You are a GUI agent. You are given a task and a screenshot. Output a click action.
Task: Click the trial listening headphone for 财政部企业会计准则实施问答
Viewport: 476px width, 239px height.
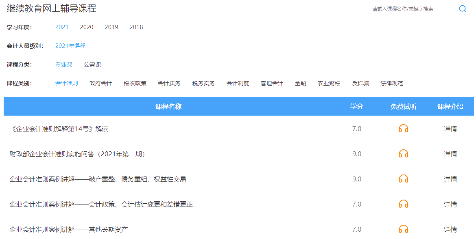[x=403, y=154]
